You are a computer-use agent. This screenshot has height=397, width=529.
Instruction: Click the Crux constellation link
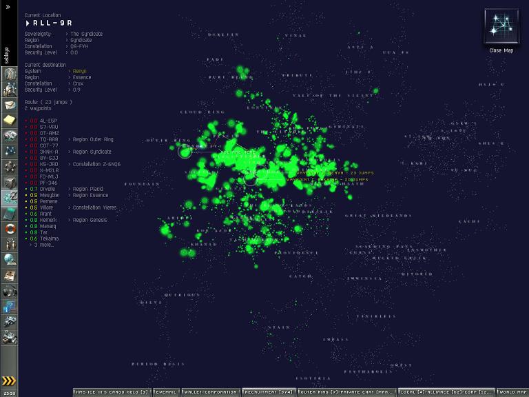[x=78, y=83]
